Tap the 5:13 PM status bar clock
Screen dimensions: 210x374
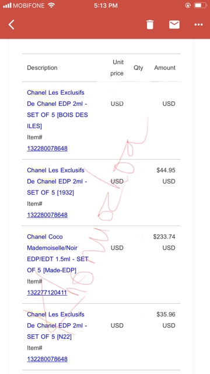click(105, 5)
